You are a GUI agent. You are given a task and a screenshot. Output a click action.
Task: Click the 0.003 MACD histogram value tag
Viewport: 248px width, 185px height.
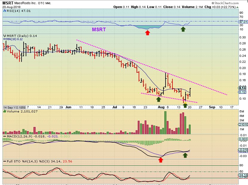tap(243, 139)
